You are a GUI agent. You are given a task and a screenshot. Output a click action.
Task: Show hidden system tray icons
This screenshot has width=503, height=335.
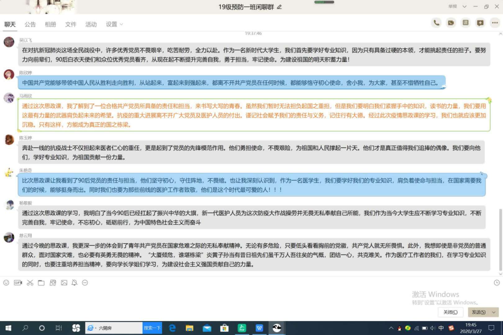point(391,328)
